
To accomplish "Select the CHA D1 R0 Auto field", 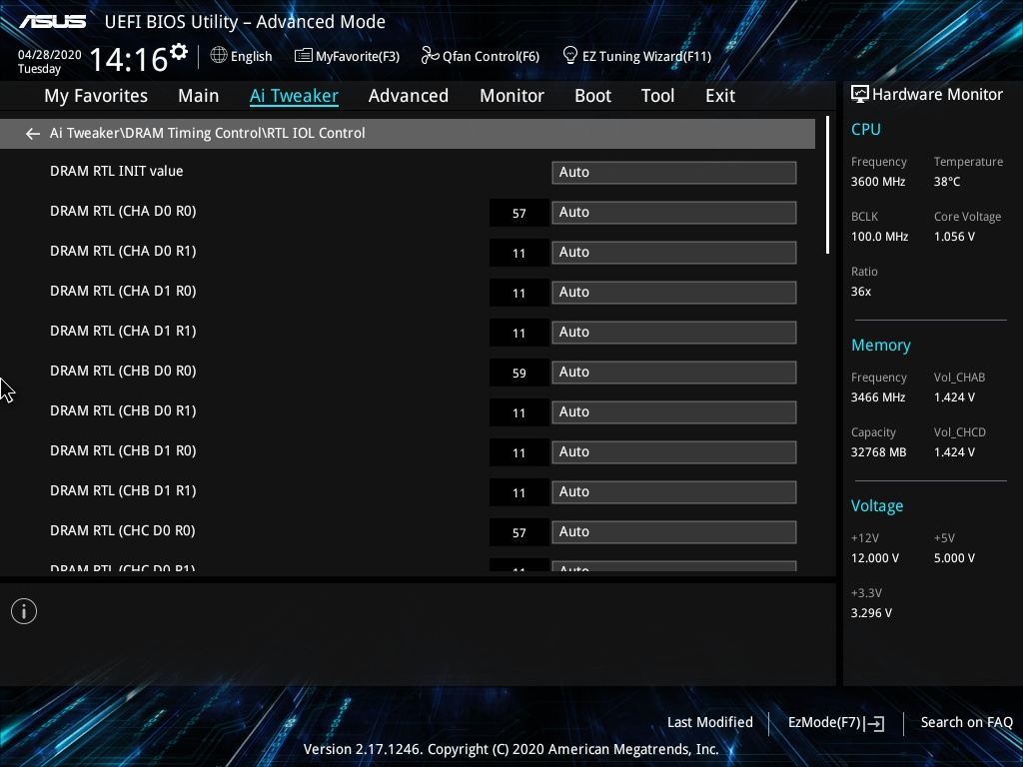I will click(674, 293).
